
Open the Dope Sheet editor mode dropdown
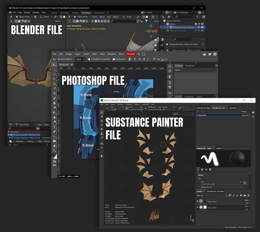(25, 124)
